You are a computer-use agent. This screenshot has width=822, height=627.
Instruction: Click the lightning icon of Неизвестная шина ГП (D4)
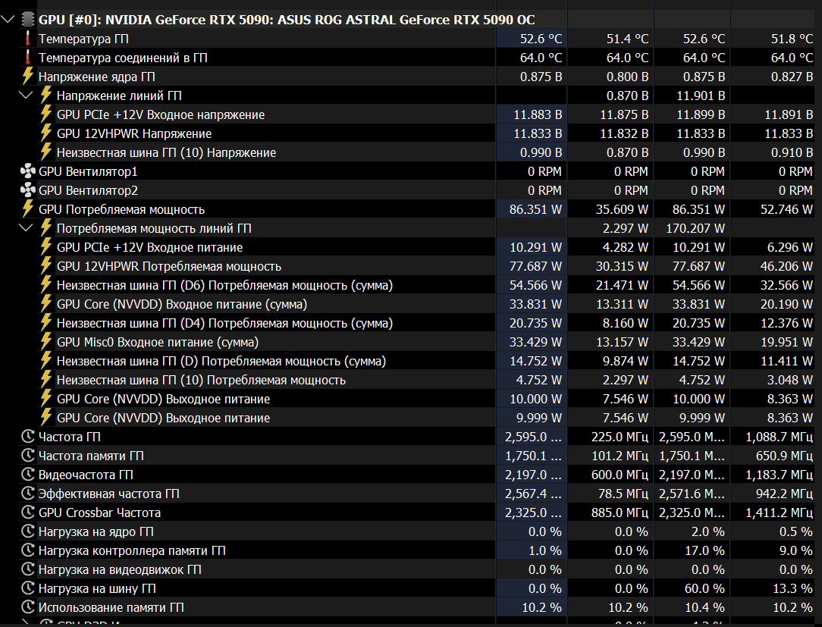click(46, 322)
